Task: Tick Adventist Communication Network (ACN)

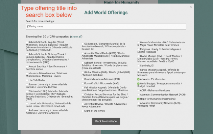Action: coord(138,95)
